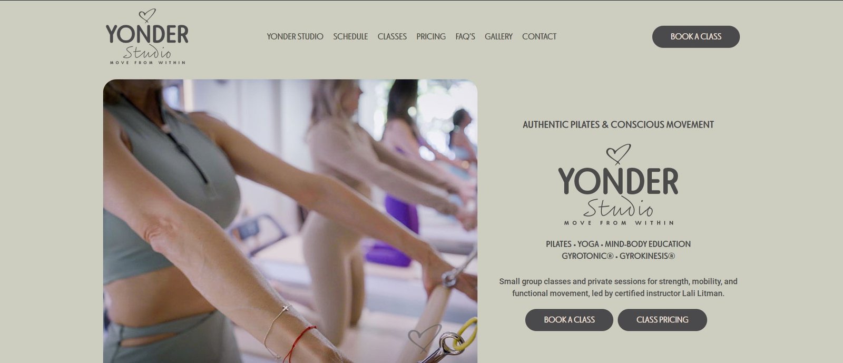This screenshot has width=843, height=363.
Task: Click the 'Move From Within' tagline in header
Action: (148, 63)
